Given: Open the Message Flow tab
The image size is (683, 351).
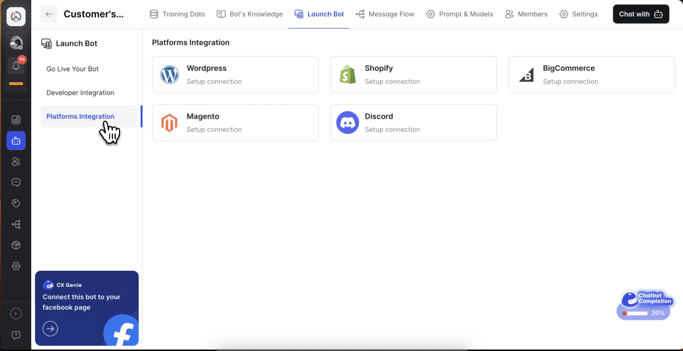Looking at the screenshot, I should point(385,14).
